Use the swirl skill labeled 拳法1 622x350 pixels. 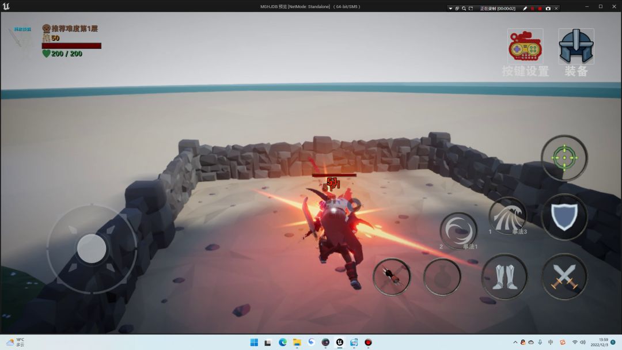pos(459,231)
